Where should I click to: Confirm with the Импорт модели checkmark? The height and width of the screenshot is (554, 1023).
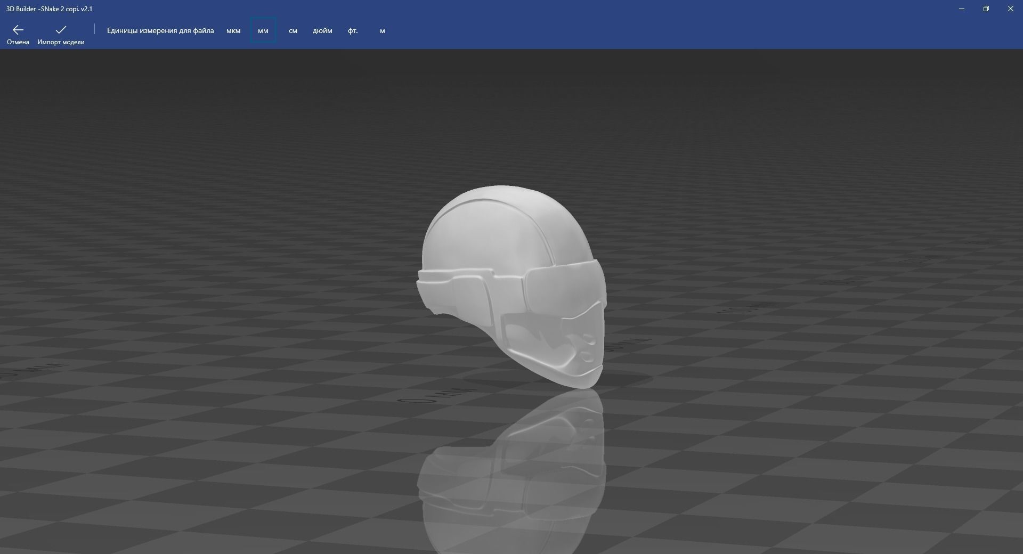click(x=61, y=30)
